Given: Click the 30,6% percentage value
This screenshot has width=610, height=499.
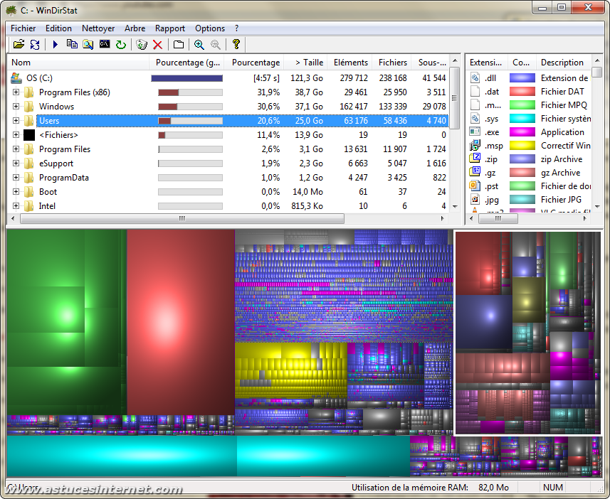Looking at the screenshot, I should click(x=268, y=107).
